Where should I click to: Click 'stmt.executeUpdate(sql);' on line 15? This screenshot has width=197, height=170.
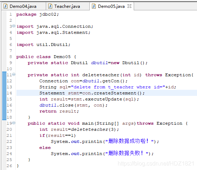pyautogui.click(x=105, y=99)
